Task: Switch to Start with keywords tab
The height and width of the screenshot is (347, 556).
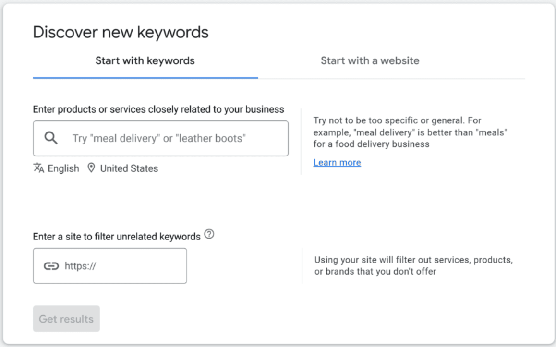Action: point(145,61)
